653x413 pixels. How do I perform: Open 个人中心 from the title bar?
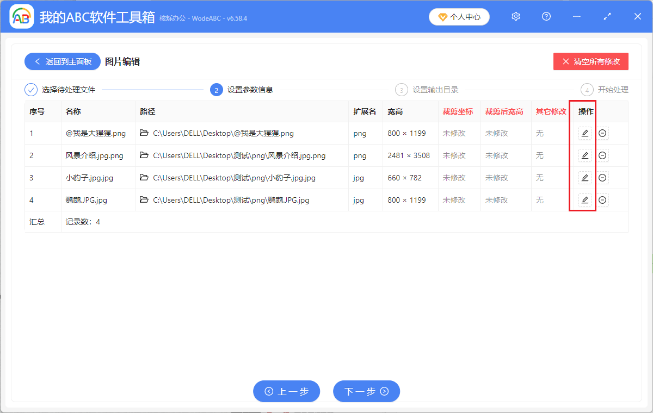tap(459, 16)
